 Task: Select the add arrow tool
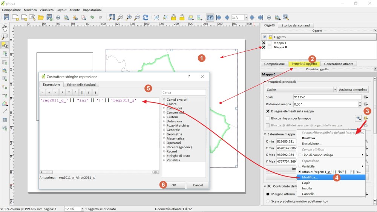(5, 111)
